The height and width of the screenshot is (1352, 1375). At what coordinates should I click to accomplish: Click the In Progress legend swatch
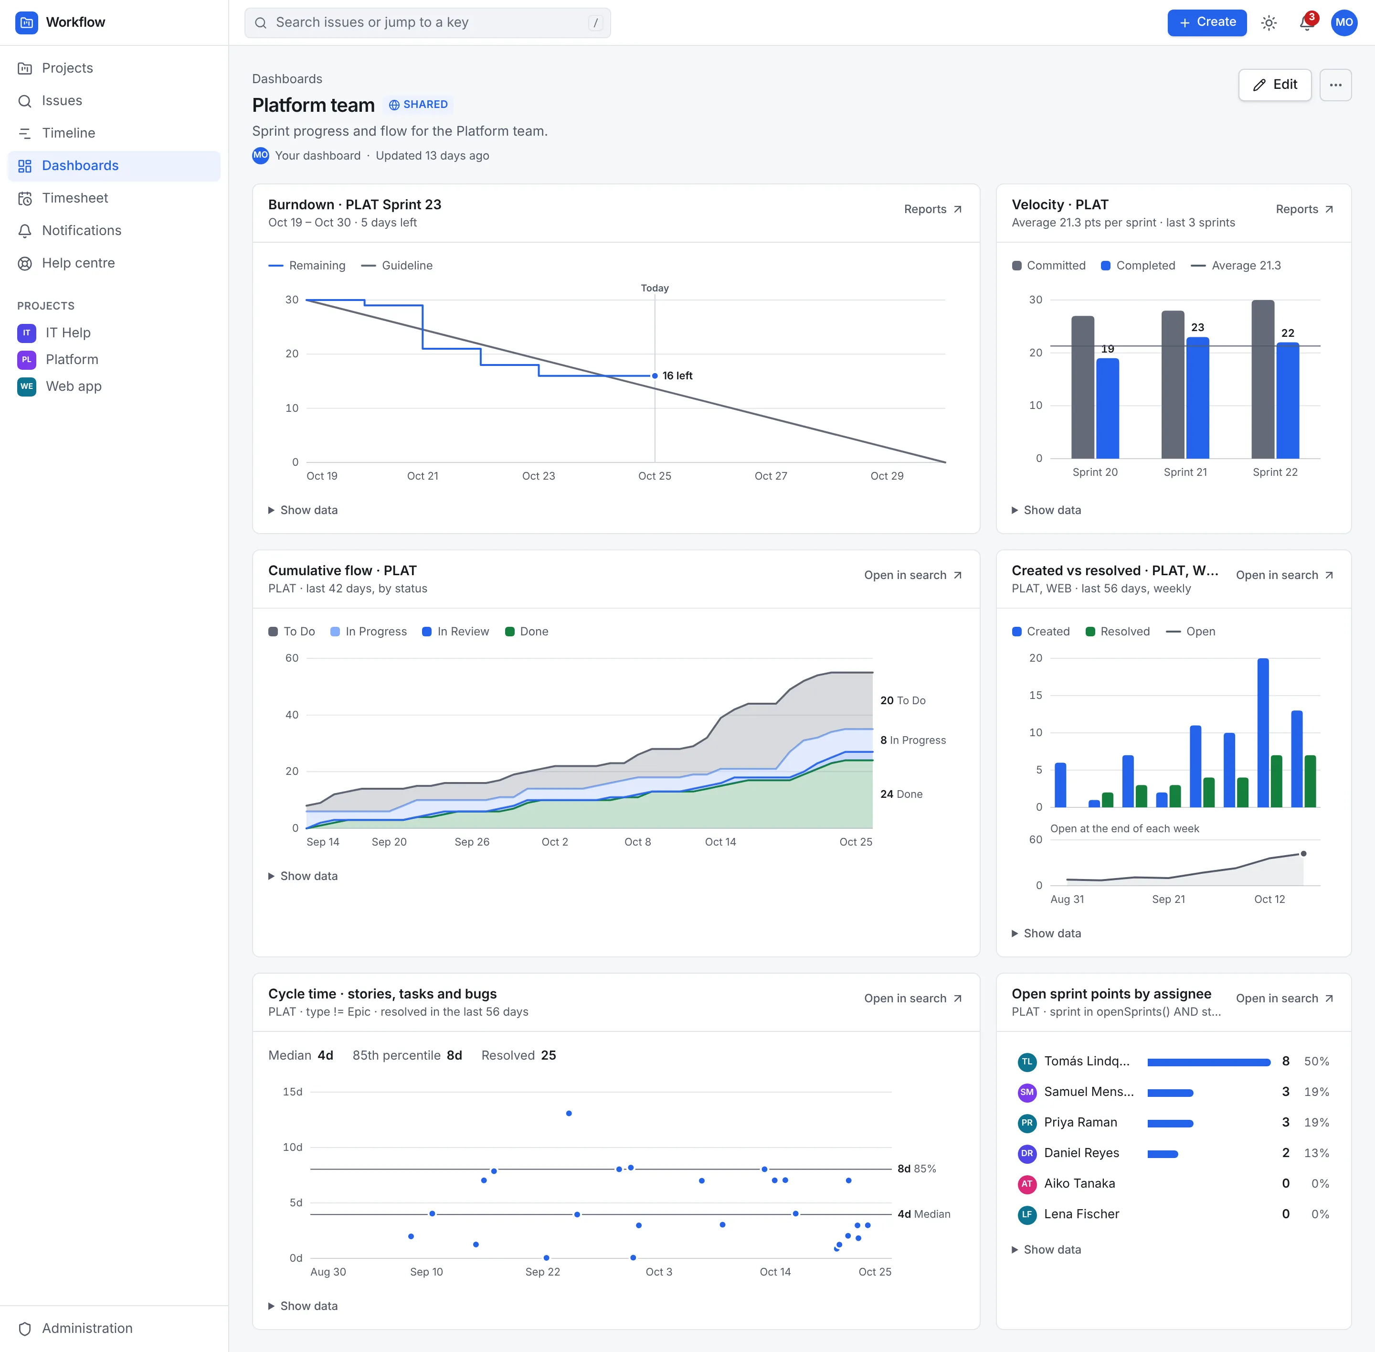click(335, 632)
